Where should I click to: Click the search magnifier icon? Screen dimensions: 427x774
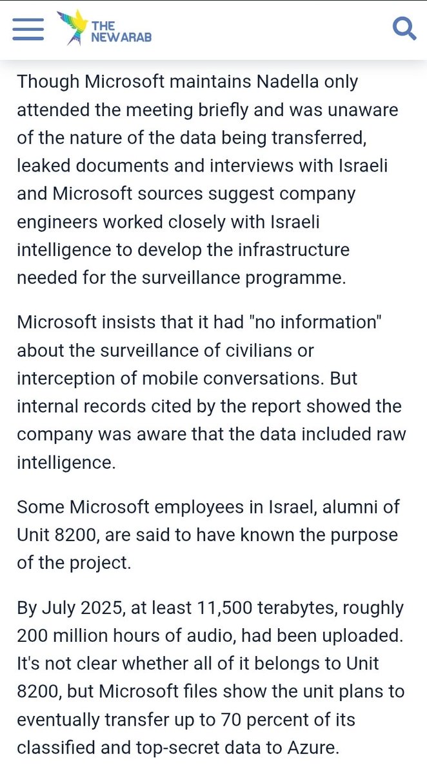click(x=404, y=28)
